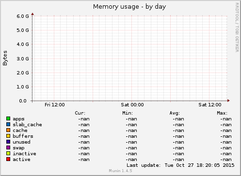This screenshot has width=241, height=176.
Task: Click the '6.0 G' y-axis label
Action: point(23,16)
